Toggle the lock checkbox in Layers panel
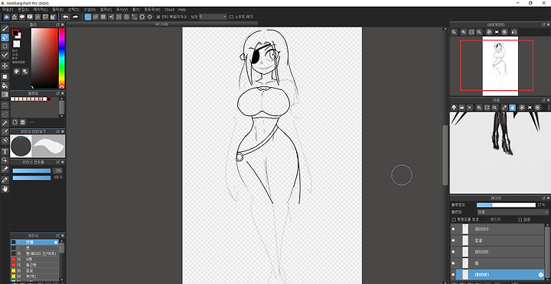 pos(520,219)
